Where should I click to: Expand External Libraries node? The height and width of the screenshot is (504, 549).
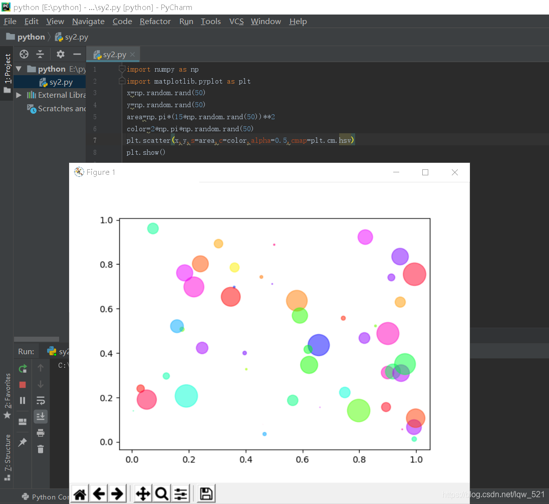[19, 95]
